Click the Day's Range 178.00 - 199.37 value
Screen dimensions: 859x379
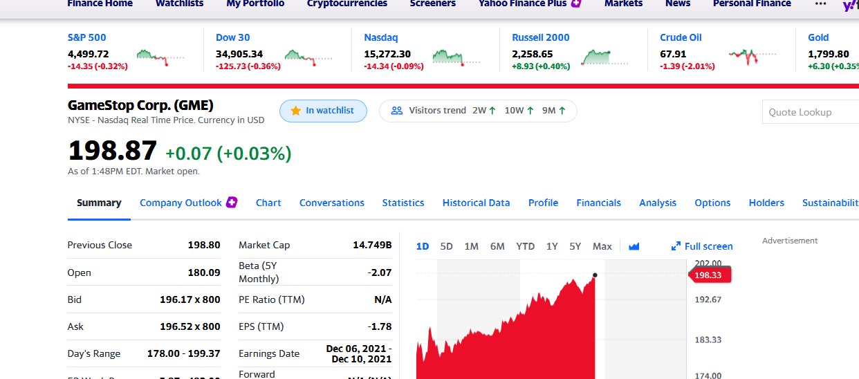coord(184,353)
